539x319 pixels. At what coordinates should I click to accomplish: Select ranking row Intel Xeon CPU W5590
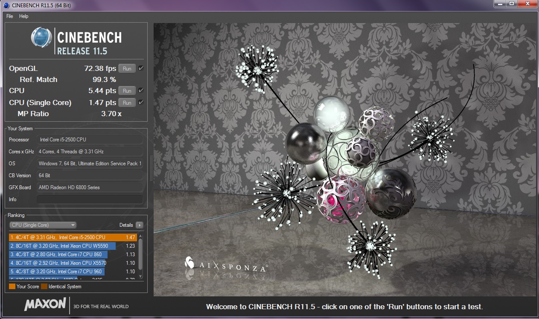pyautogui.click(x=73, y=246)
